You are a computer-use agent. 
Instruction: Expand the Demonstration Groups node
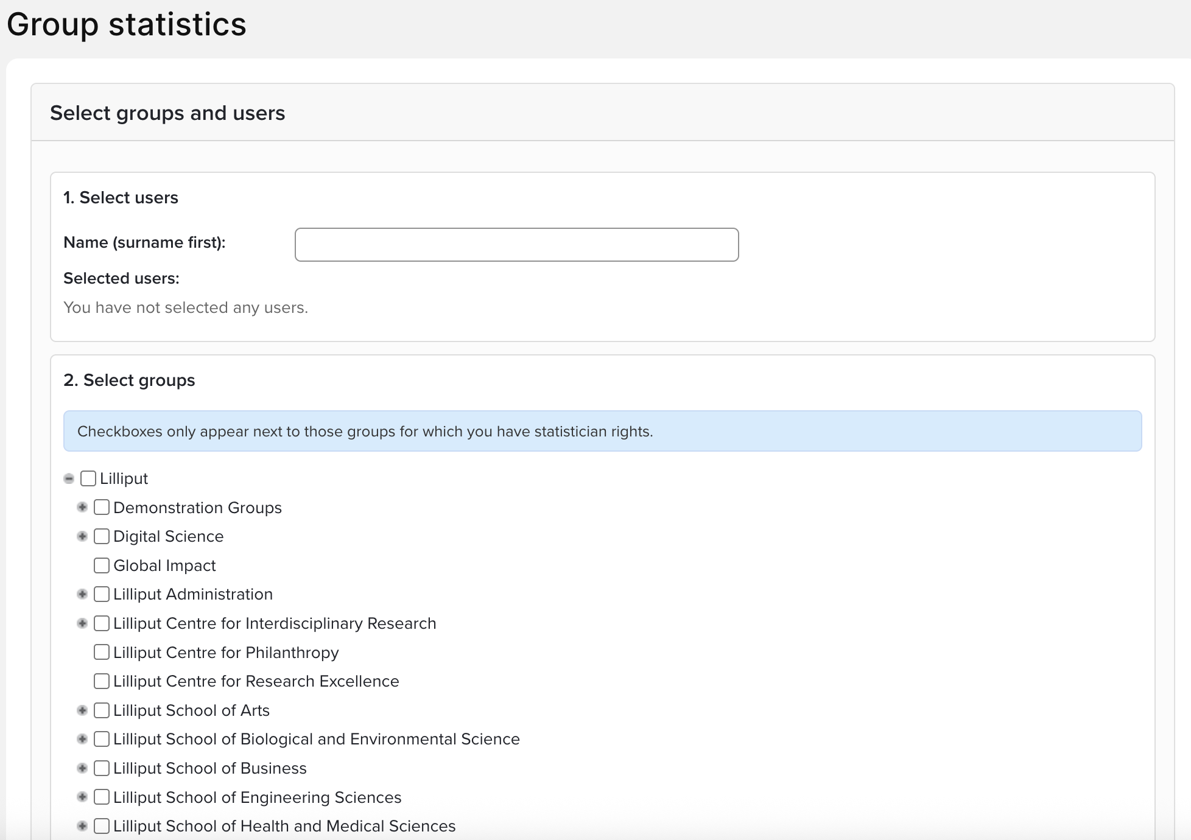82,508
